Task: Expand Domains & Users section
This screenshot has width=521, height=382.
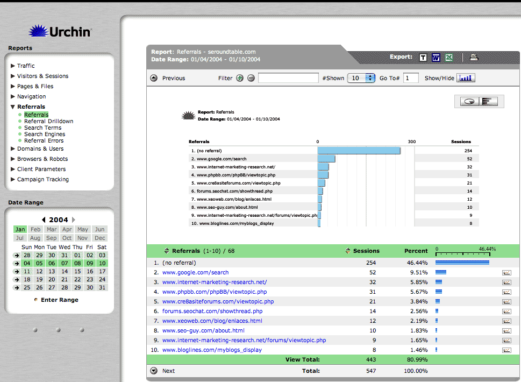Action: (13, 148)
